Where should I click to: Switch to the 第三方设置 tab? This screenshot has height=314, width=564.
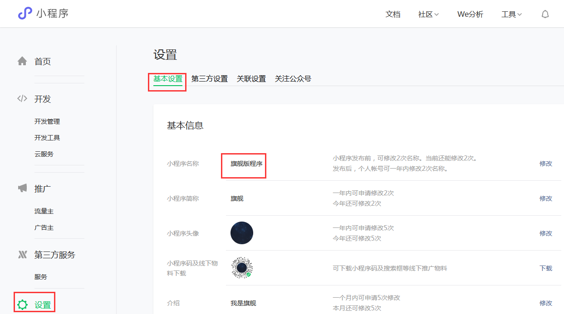[x=209, y=79]
